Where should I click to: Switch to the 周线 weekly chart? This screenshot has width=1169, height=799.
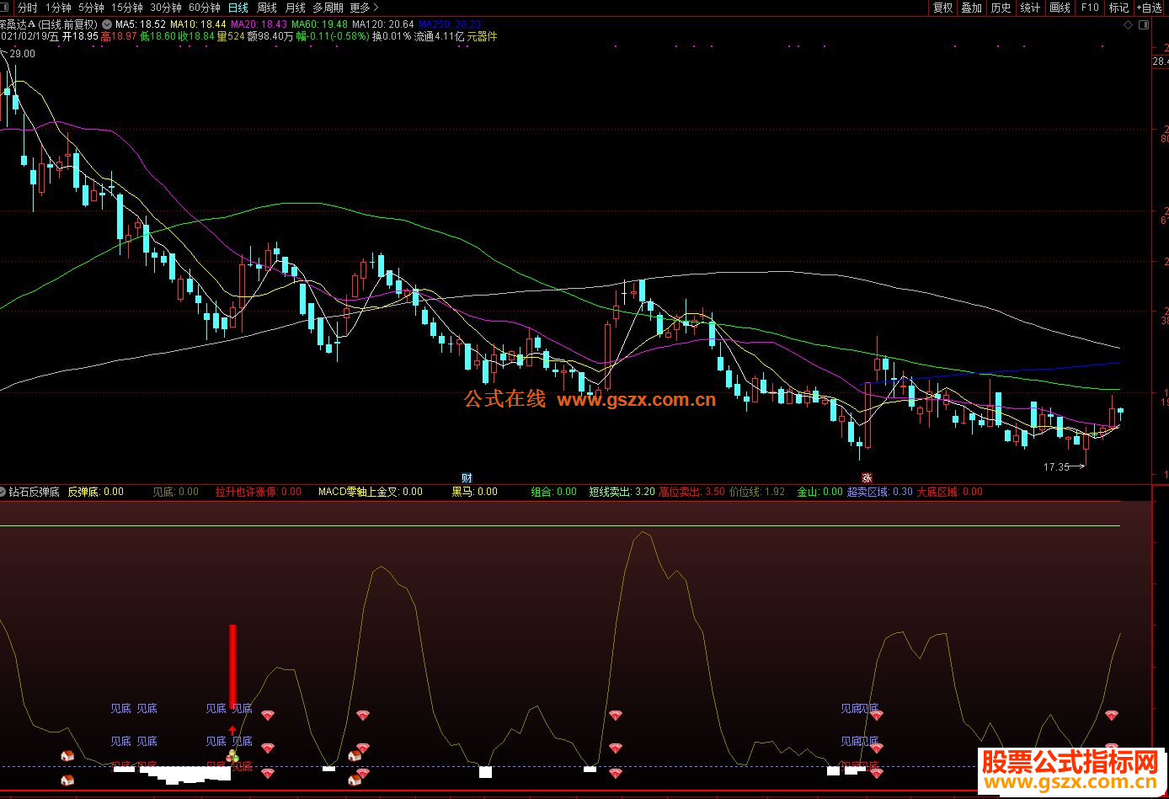coord(267,8)
